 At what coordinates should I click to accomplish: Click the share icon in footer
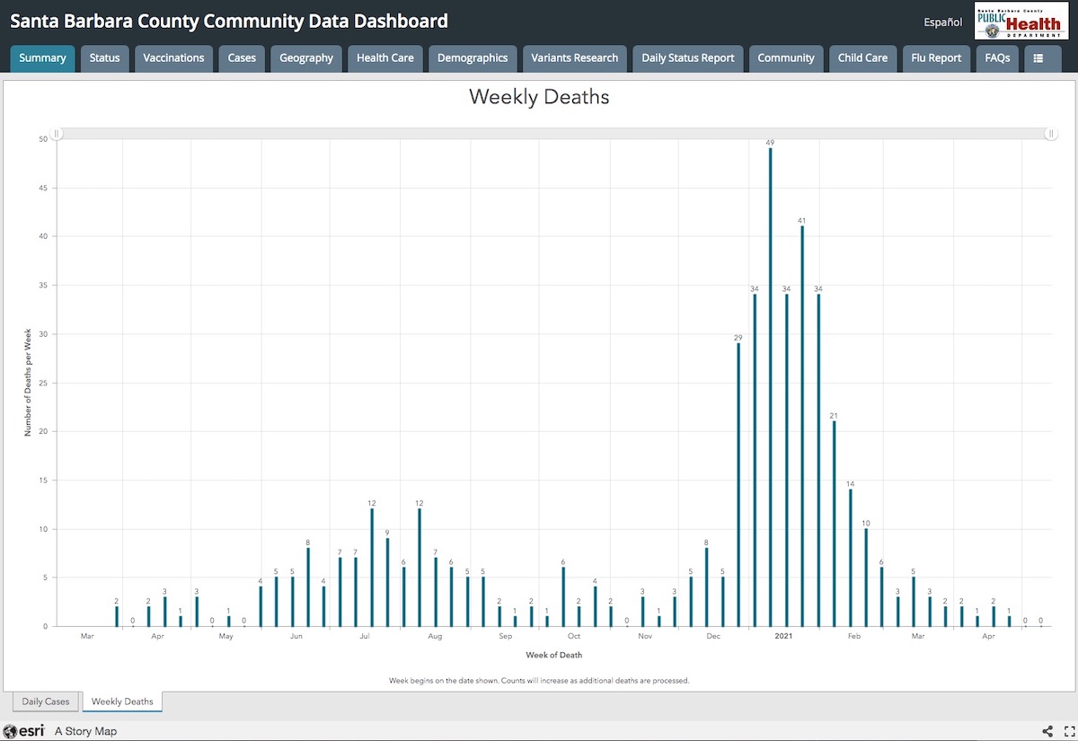coord(1047,731)
